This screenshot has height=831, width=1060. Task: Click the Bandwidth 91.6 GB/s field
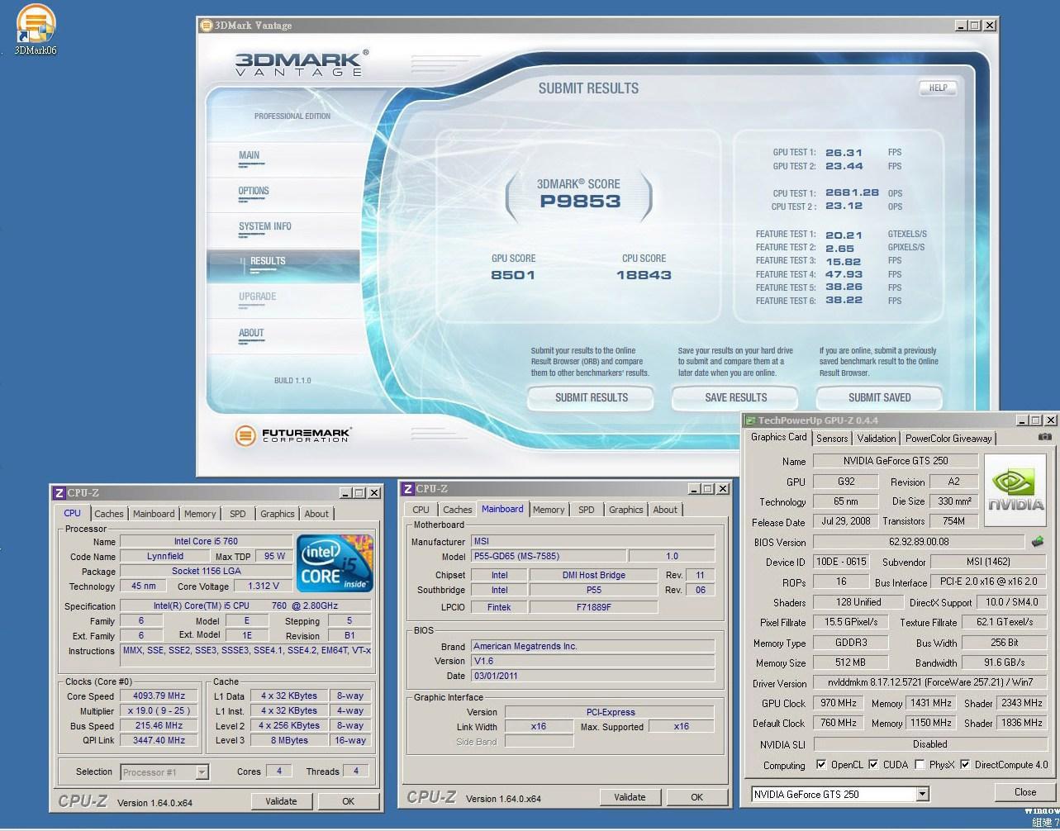click(1005, 662)
